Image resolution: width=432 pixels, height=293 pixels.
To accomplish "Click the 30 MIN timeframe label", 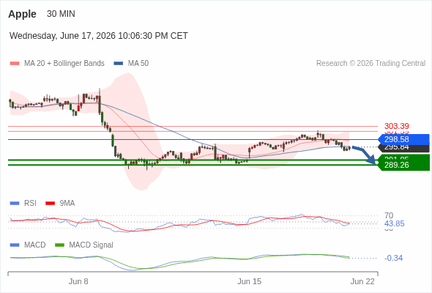I will [61, 14].
